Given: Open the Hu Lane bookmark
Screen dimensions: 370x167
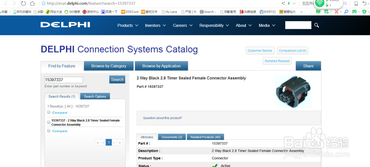Looking at the screenshot, I should pyautogui.click(x=170, y=11).
